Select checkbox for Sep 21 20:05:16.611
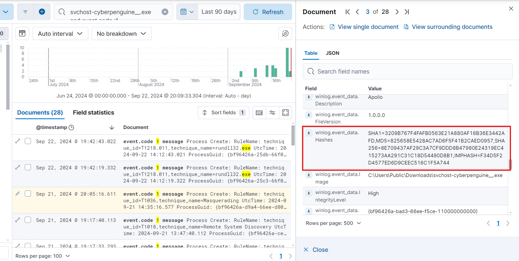This screenshot has width=519, height=261. pos(28,194)
